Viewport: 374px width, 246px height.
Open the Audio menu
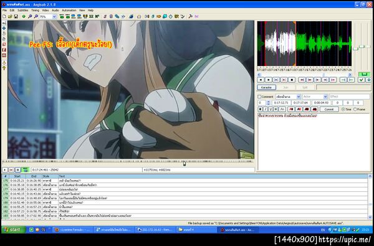[x=55, y=10]
